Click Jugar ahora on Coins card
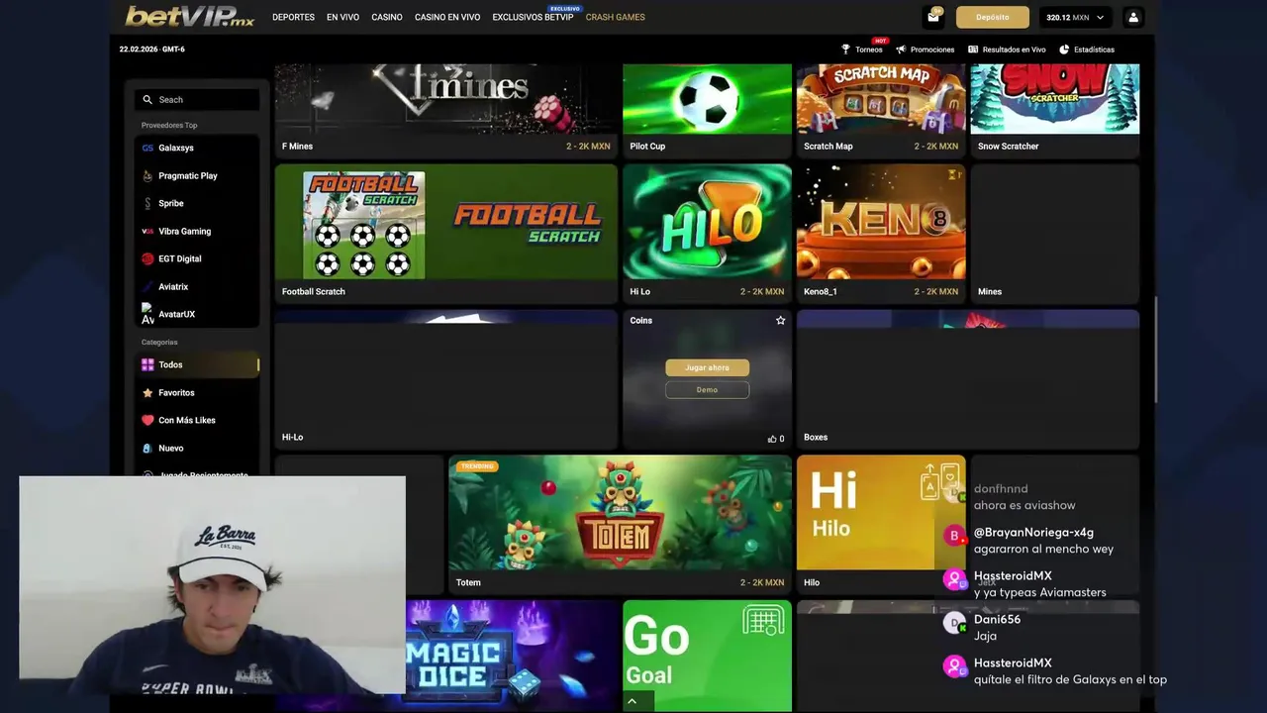This screenshot has height=713, width=1267. (707, 367)
